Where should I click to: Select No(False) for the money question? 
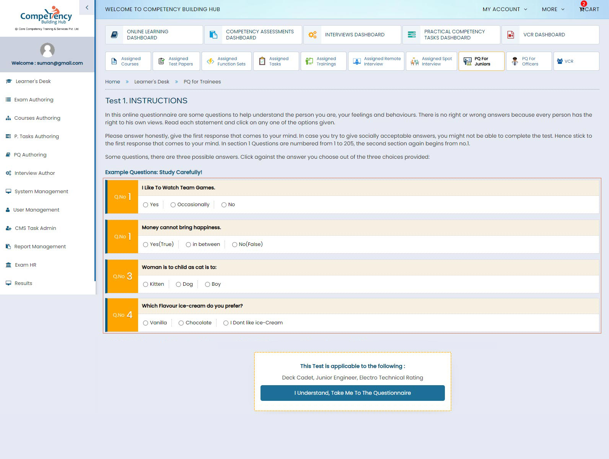coord(235,245)
